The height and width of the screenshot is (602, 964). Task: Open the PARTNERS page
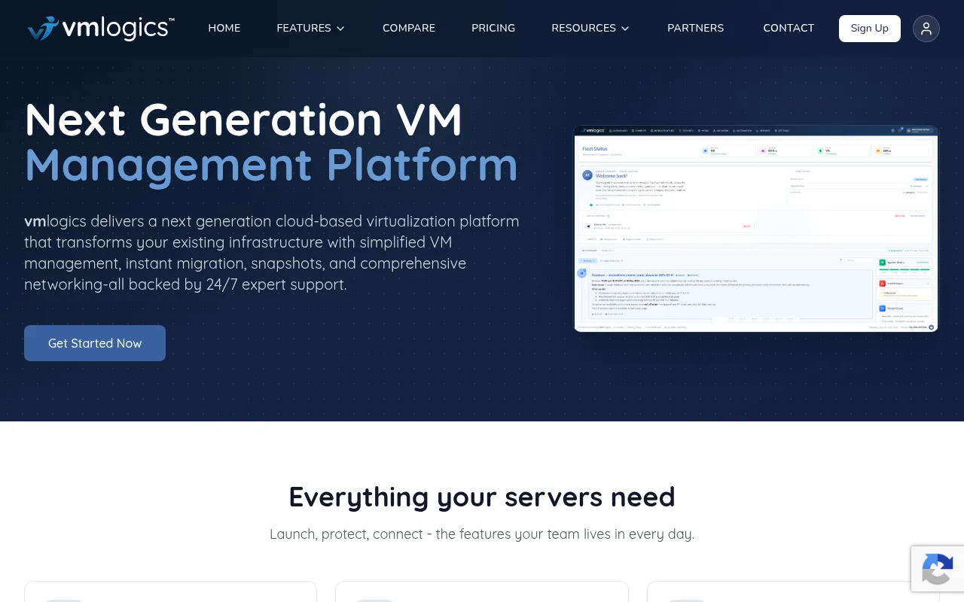tap(695, 29)
